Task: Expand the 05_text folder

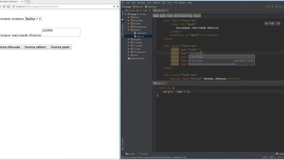Action: (x=129, y=17)
